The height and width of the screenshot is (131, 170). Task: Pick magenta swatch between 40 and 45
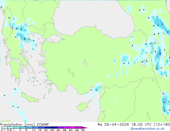tap(73, 128)
